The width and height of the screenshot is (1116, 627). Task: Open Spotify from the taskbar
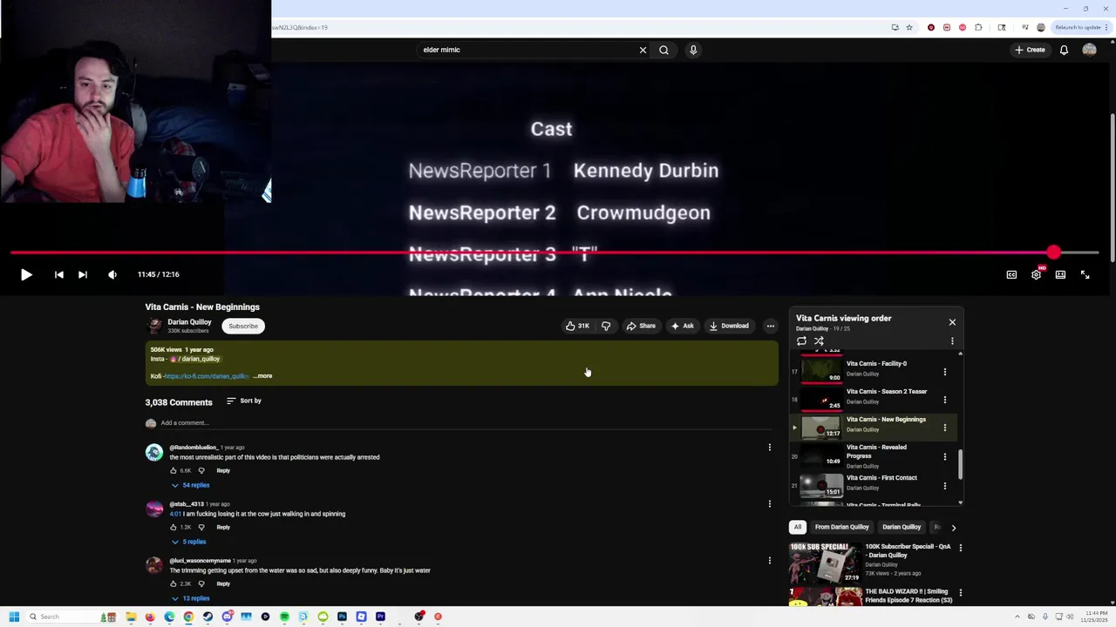tap(284, 617)
